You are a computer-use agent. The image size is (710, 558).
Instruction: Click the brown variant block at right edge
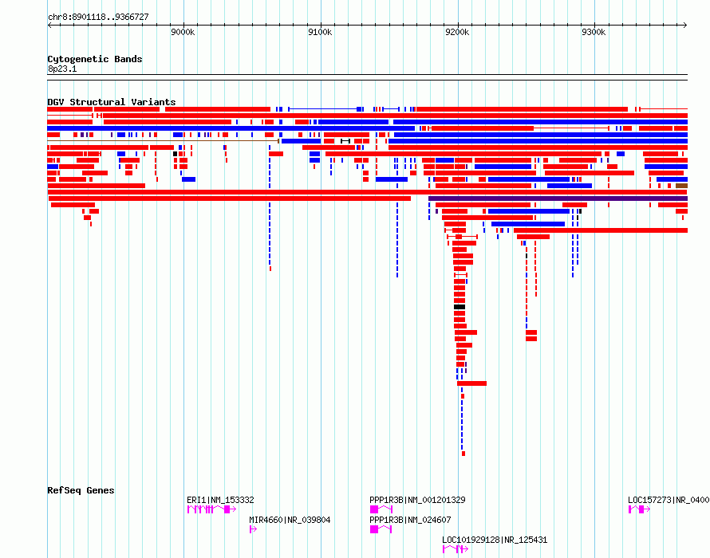point(681,186)
